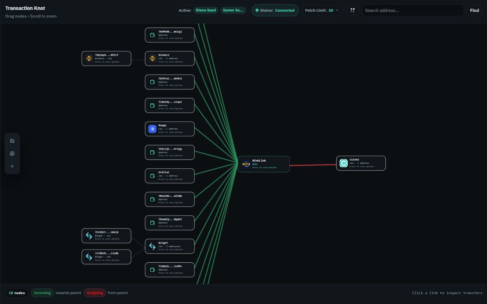
Task: Click the wallet icon on the TNSa2DU...425RW node
Action: (x=152, y=199)
